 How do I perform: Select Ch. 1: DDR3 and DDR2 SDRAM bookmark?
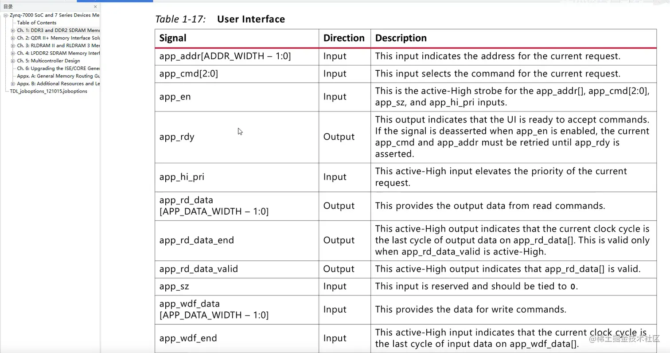[x=58, y=31]
